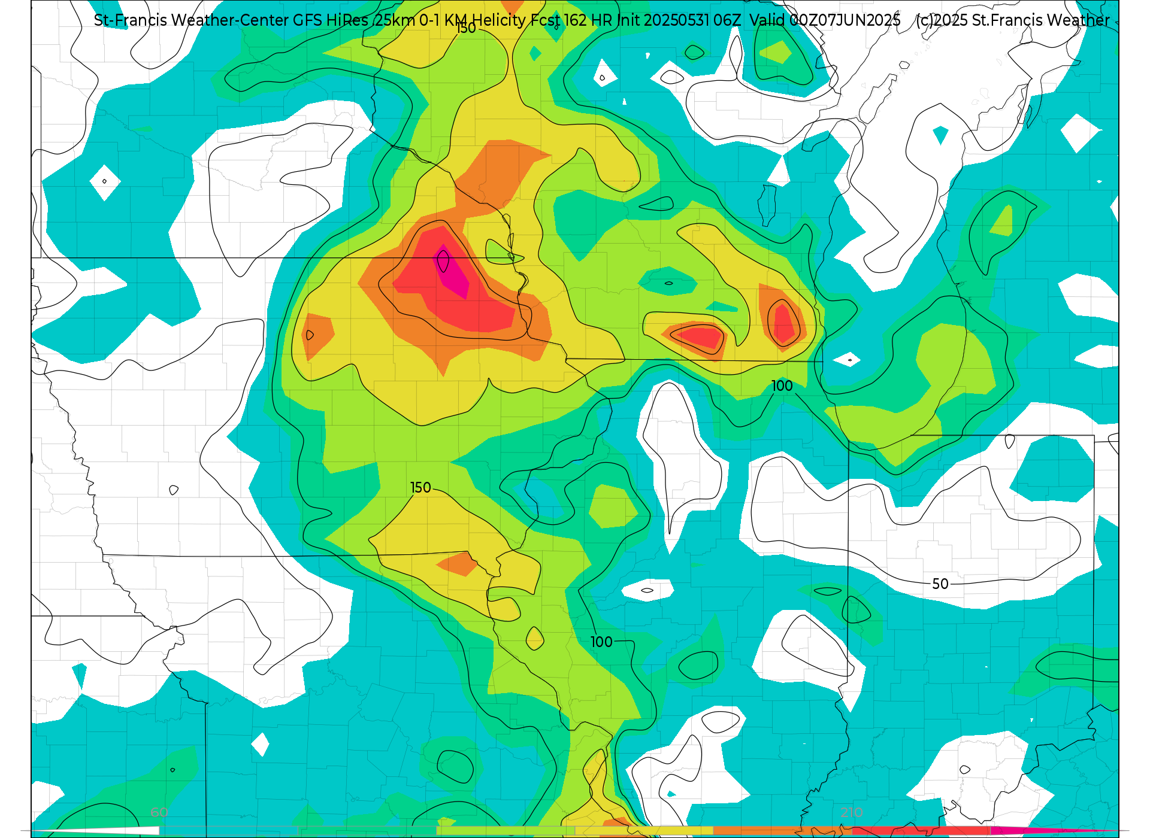The width and height of the screenshot is (1150, 838).
Task: Click the 'Valid 00Z07JUN2025' valid time text
Action: pyautogui.click(x=825, y=20)
